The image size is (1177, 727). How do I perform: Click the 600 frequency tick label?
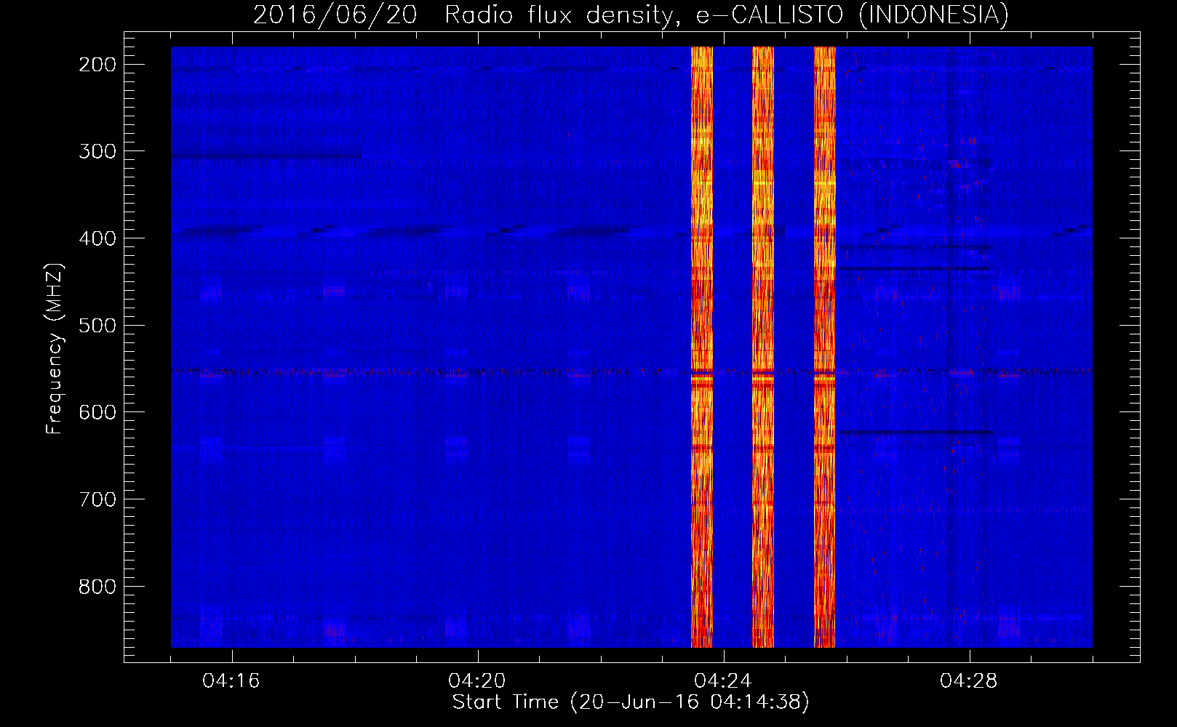[97, 412]
